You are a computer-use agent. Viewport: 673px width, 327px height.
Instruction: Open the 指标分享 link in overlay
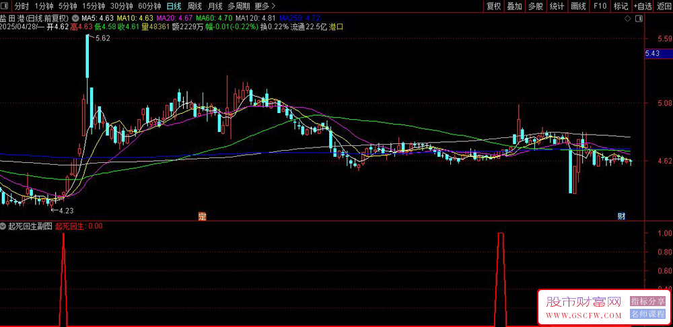point(647,301)
